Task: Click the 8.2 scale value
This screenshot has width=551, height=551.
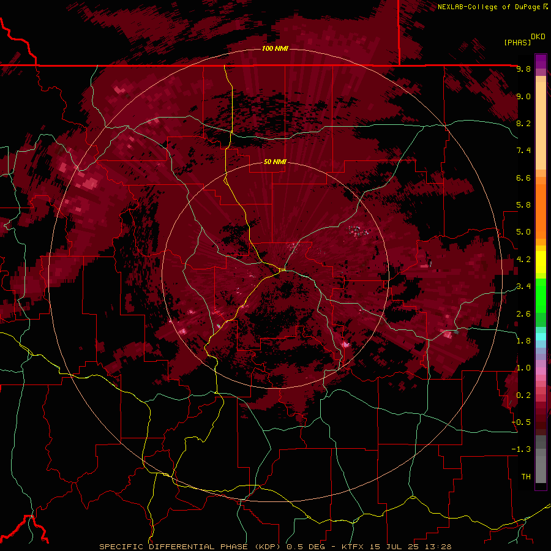Action: click(x=523, y=123)
